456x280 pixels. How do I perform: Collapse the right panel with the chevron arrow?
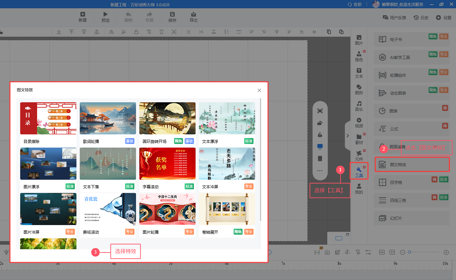(348, 135)
